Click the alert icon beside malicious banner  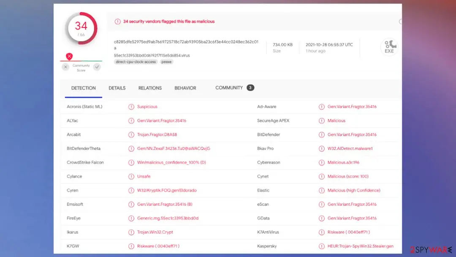(117, 22)
